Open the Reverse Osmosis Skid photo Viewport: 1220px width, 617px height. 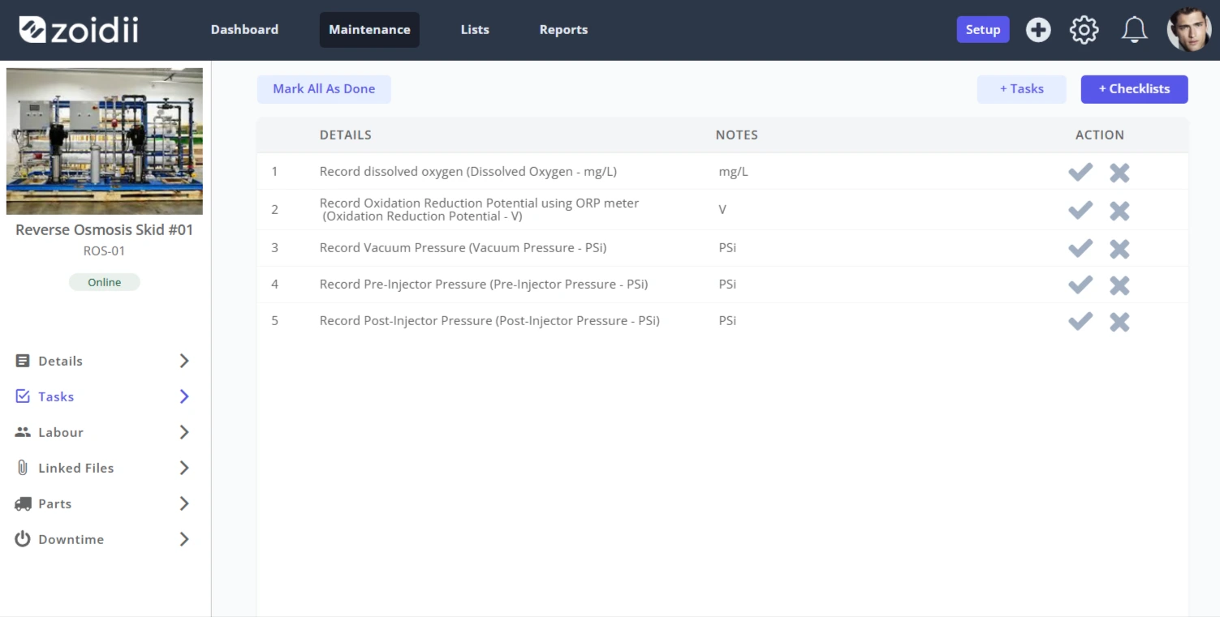105,141
